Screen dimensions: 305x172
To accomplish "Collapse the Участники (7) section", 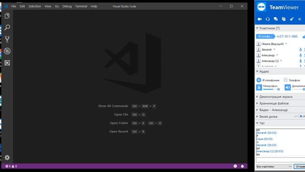I will point(257,28).
